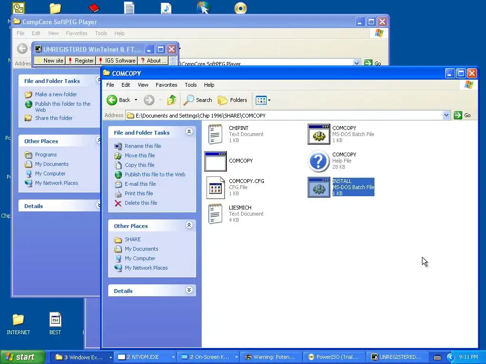
Task: Open My Computer in COMCOPY Other Places
Action: point(140,258)
